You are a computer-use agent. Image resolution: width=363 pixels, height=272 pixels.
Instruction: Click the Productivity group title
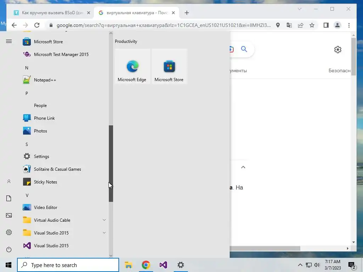tap(126, 41)
